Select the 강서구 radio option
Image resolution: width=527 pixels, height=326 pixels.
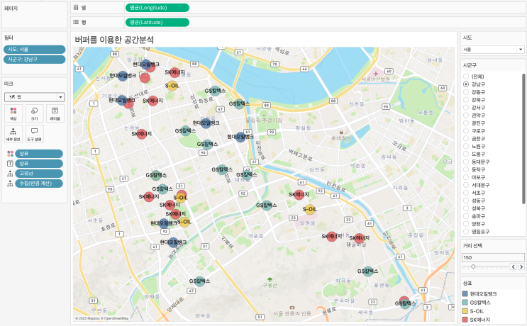tap(466, 108)
